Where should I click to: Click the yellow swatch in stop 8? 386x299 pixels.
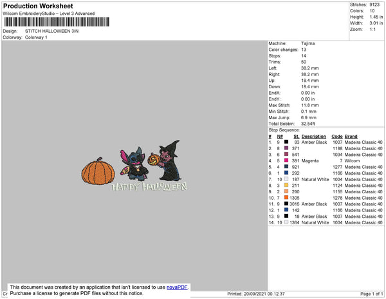point(286,185)
